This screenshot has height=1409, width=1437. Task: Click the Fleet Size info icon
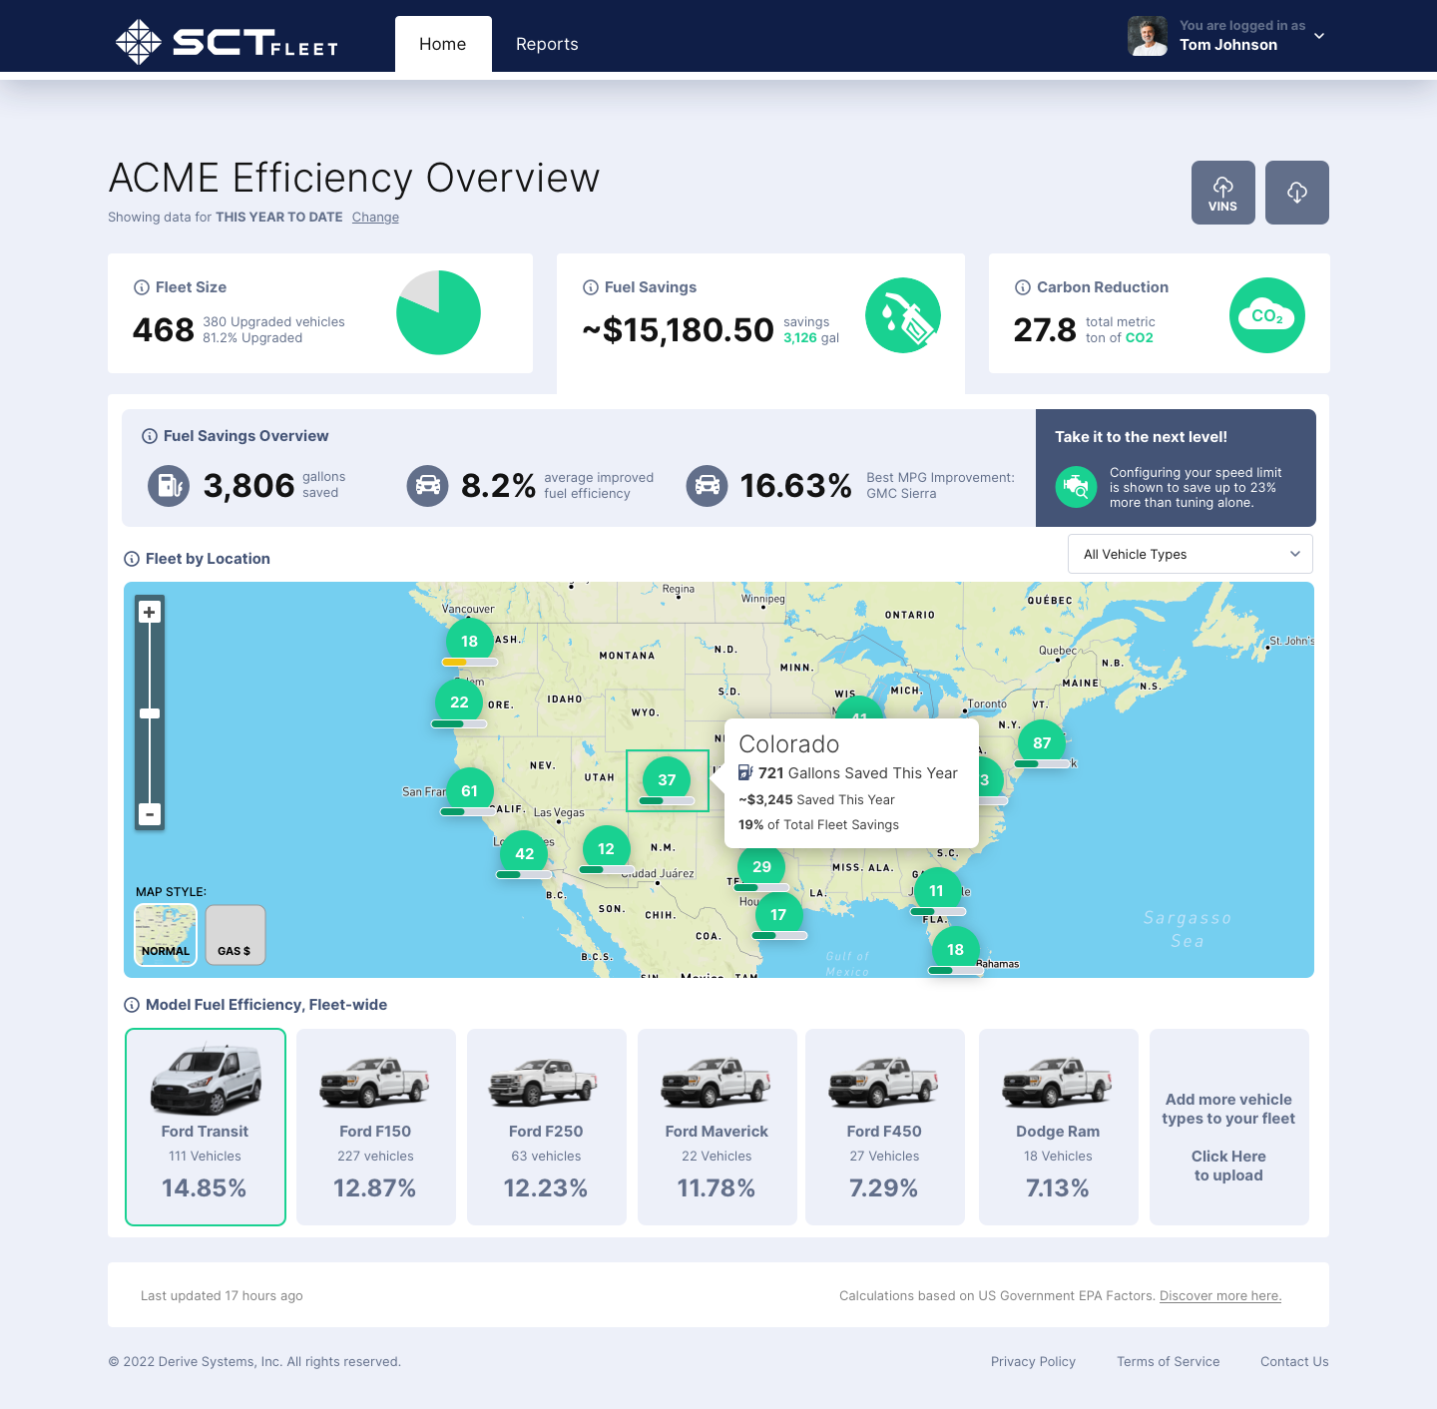pyautogui.click(x=140, y=287)
